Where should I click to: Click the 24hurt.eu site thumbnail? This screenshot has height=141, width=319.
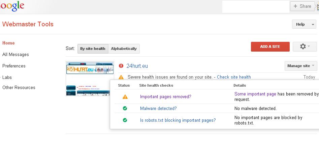click(x=90, y=79)
